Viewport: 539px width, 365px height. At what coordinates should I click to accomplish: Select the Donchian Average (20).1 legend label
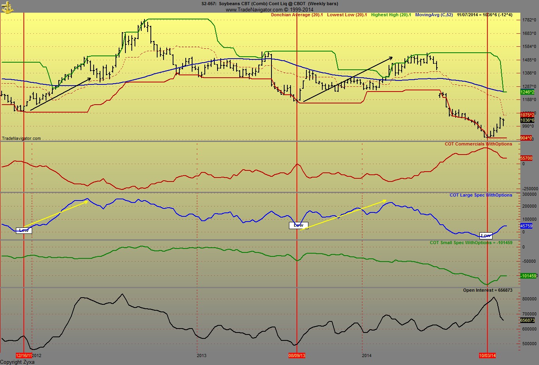297,15
